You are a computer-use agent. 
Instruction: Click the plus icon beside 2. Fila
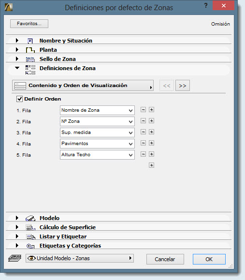pos(151,121)
